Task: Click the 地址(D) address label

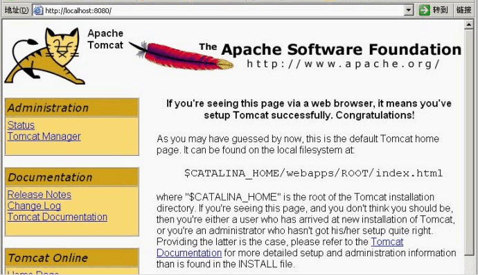Action: coord(17,10)
